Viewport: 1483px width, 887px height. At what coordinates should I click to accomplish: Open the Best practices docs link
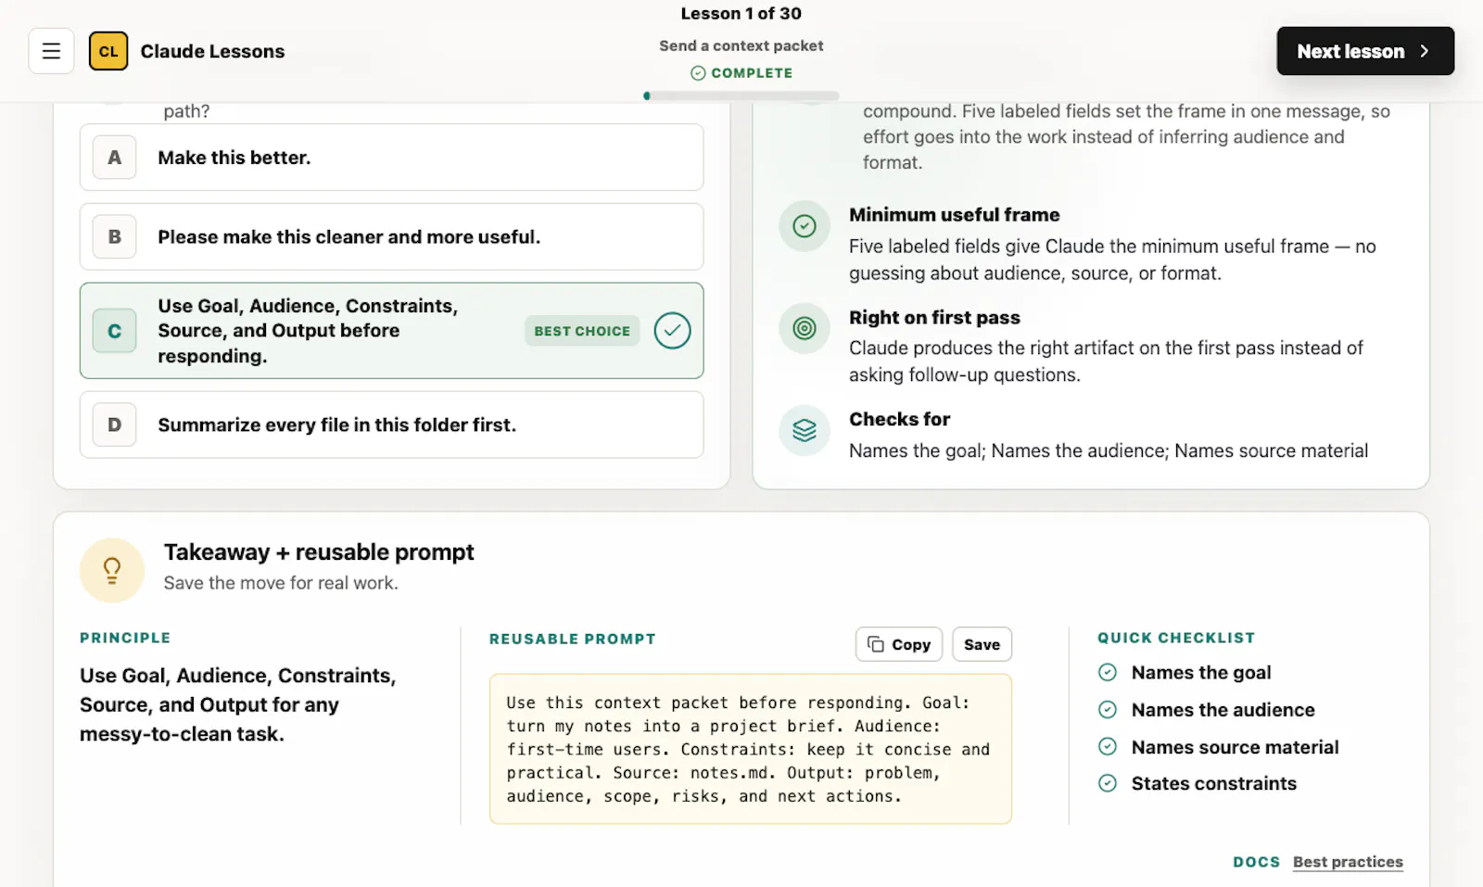1348,862
